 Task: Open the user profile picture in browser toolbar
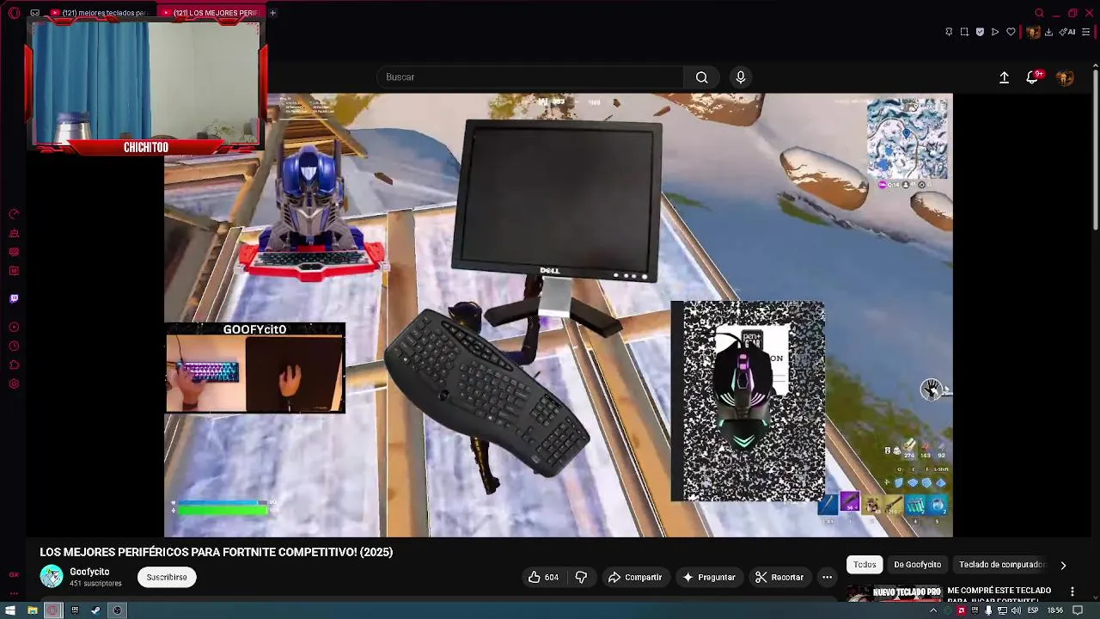coord(1033,32)
